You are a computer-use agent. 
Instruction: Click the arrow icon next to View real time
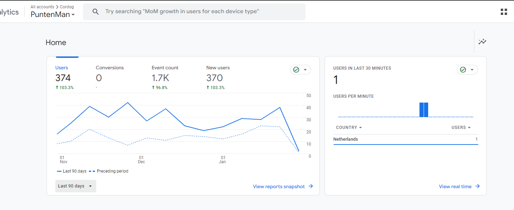click(478, 186)
